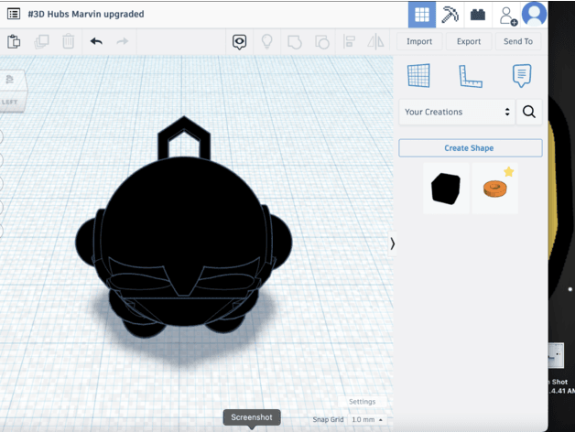Click the Create Shape button
This screenshot has height=432, width=575.
point(470,148)
